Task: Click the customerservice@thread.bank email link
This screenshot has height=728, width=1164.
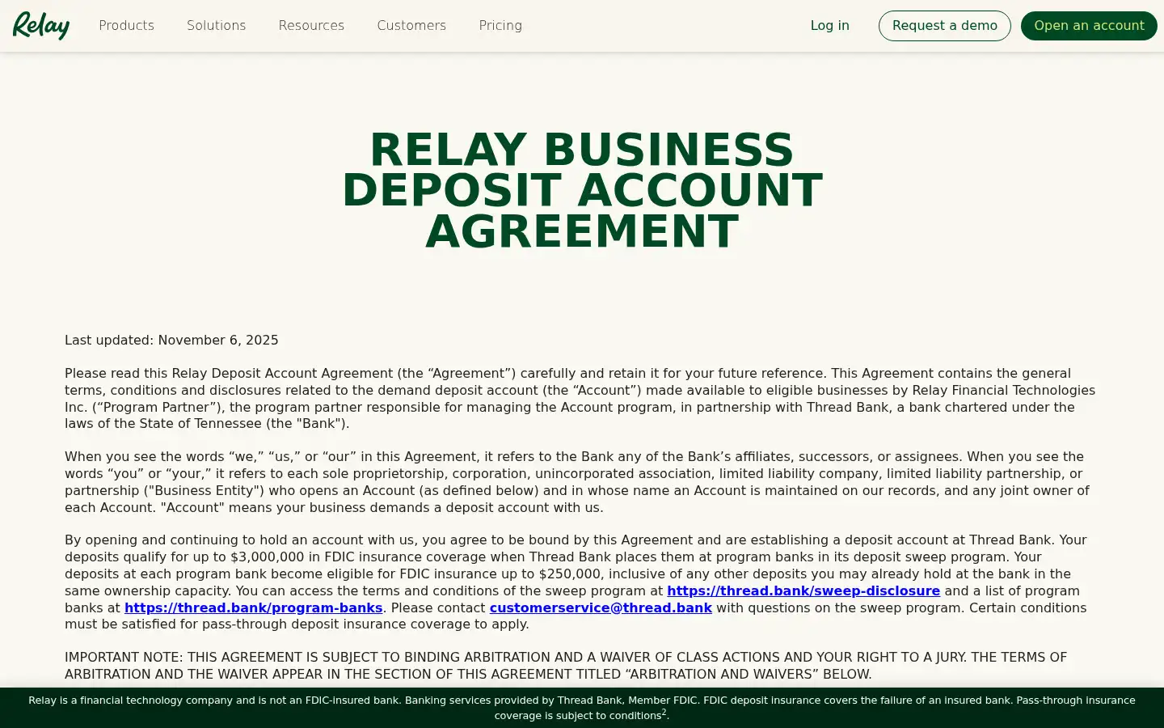Action: click(x=601, y=607)
